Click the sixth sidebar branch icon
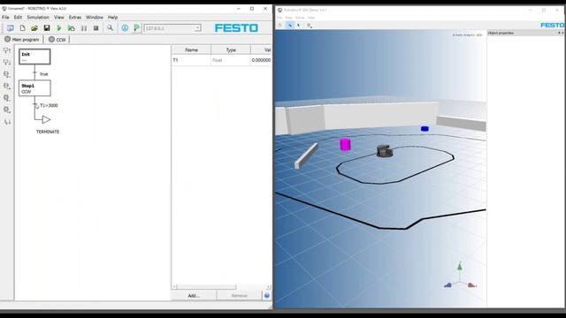Screen dimensions: 566x318 7,110
